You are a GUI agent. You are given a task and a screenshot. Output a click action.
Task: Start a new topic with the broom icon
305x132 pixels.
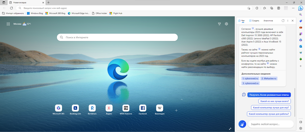(x=242, y=124)
